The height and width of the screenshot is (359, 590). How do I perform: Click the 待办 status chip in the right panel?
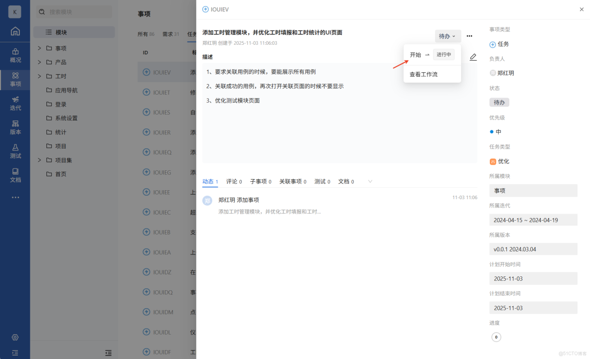(x=499, y=102)
